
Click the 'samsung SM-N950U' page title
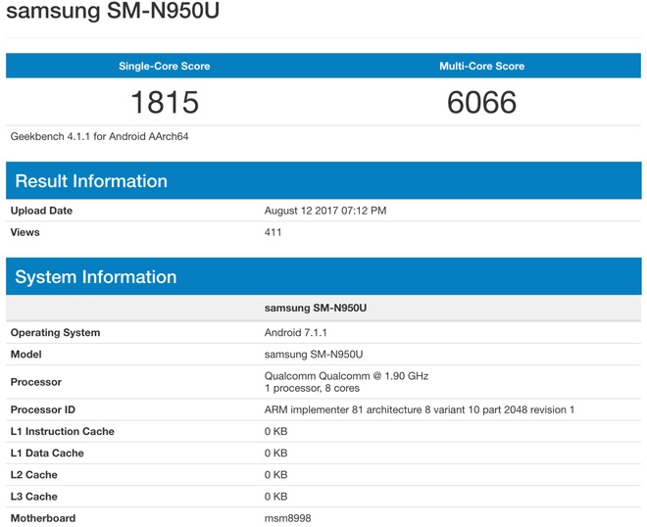113,10
